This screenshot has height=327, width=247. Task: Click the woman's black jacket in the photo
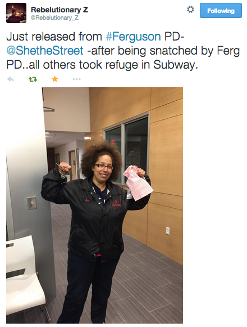(x=95, y=216)
